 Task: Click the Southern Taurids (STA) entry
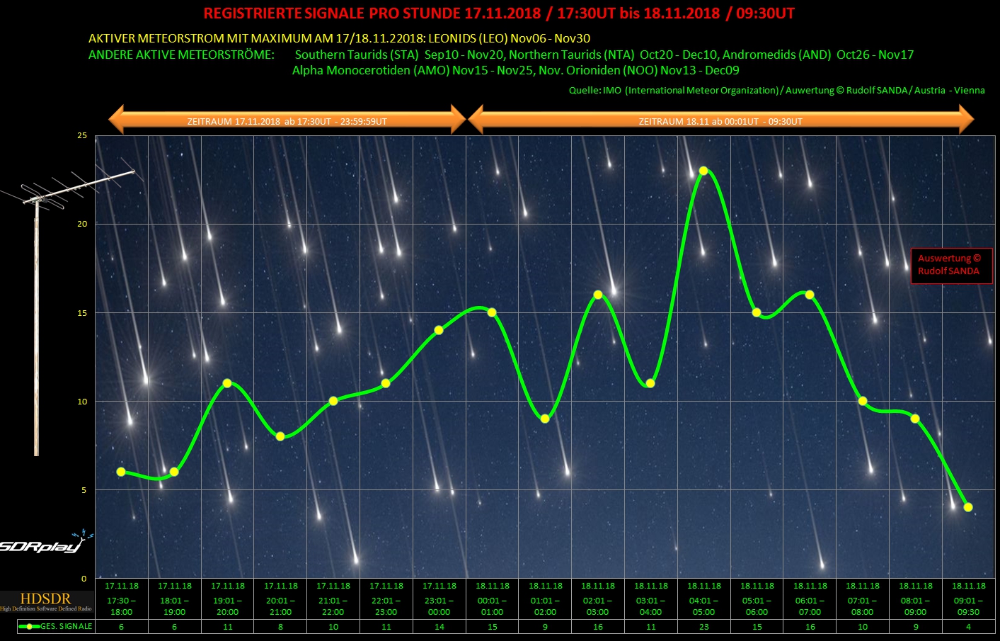click(x=357, y=55)
